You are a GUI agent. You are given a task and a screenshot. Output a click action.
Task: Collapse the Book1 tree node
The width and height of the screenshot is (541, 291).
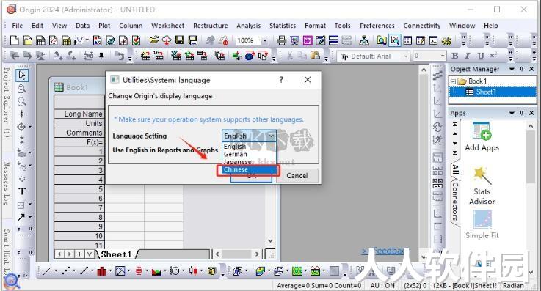[x=454, y=81]
